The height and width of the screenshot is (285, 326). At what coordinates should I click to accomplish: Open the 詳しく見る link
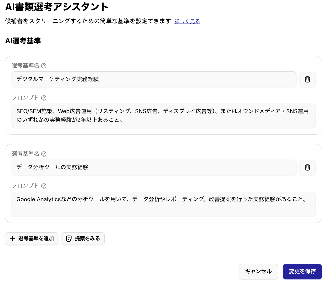point(187,21)
